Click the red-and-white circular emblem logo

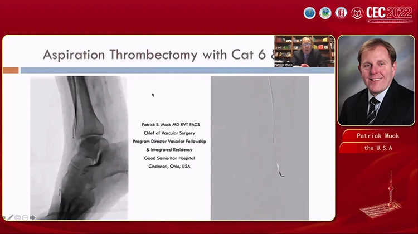pyautogui.click(x=341, y=13)
